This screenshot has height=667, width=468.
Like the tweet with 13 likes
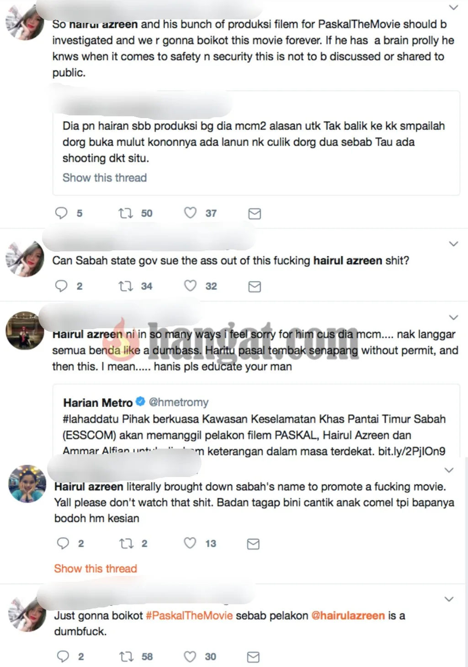point(190,543)
